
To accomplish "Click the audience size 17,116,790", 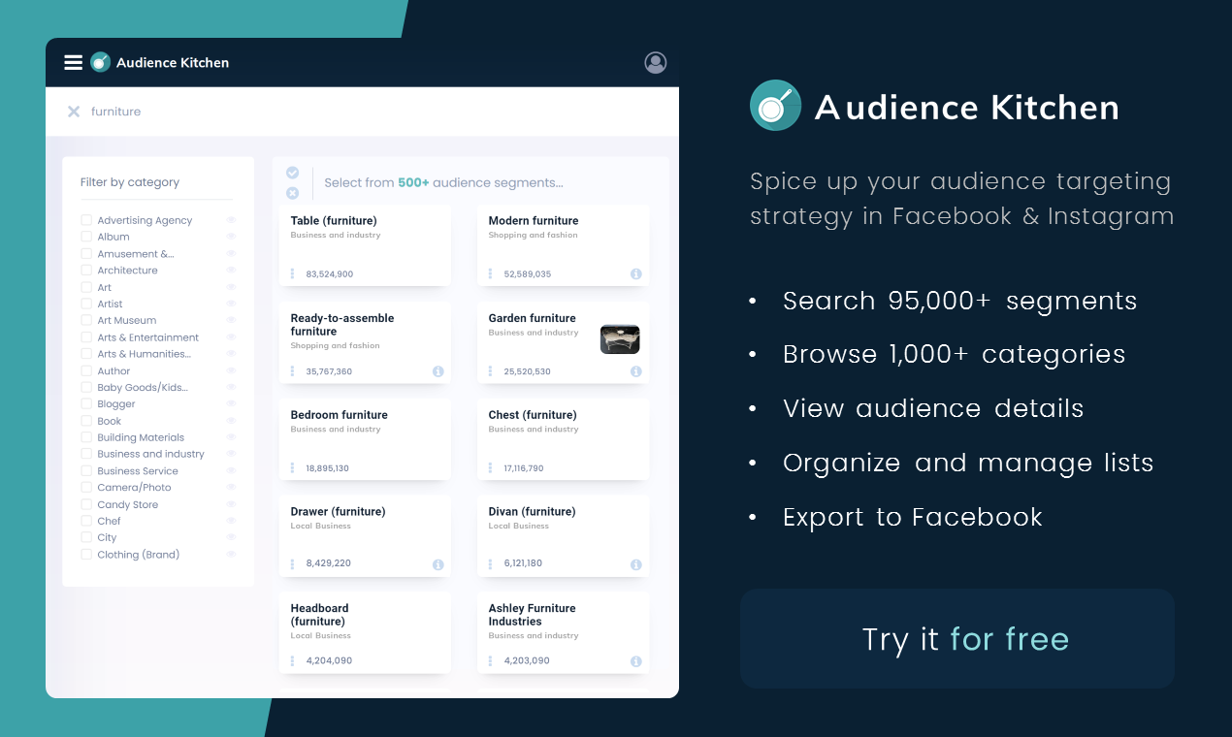I will click(x=524, y=468).
